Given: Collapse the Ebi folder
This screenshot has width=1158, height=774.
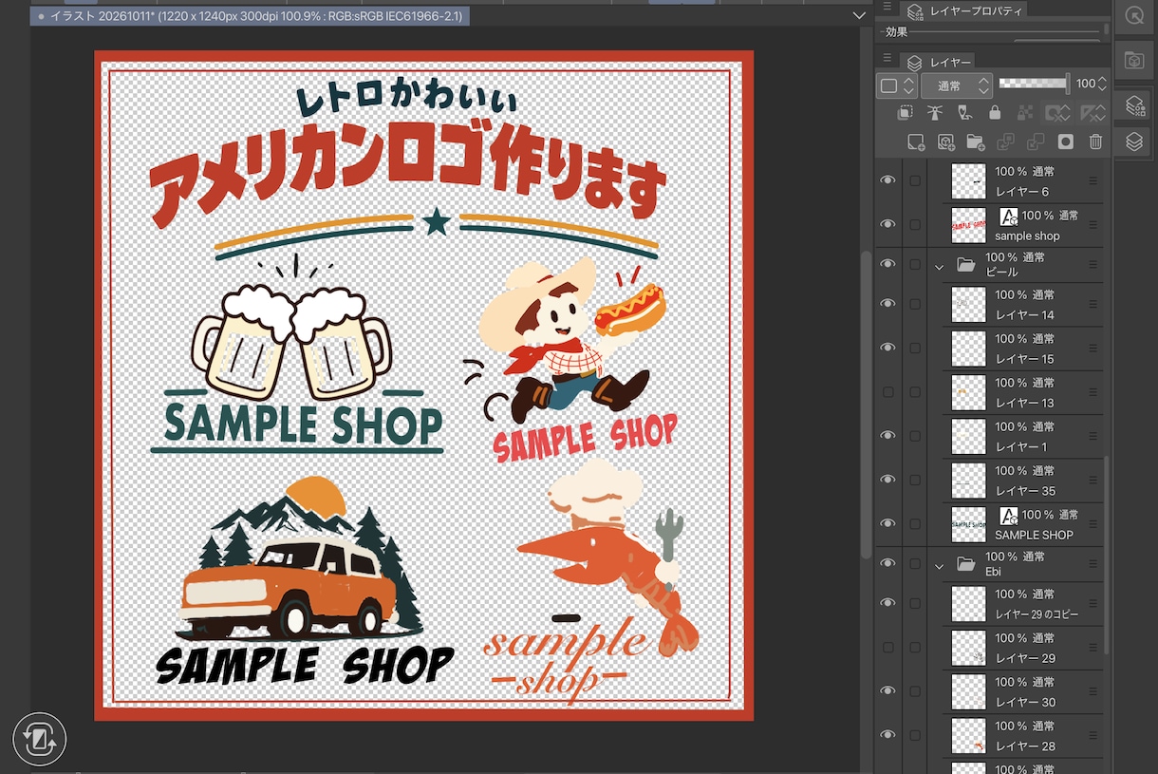Looking at the screenshot, I should (940, 566).
